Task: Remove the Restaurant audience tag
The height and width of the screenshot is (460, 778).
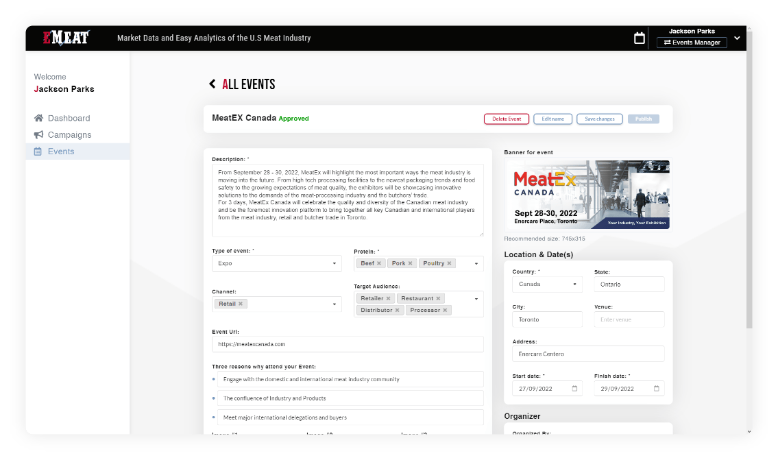Action: pos(439,299)
